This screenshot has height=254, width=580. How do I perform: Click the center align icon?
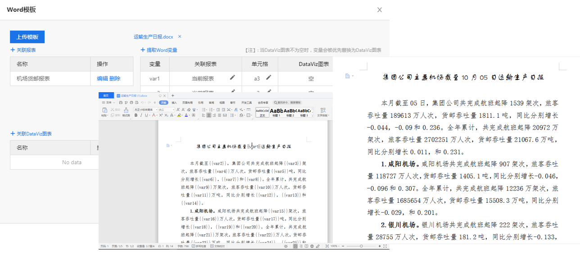pos(208,115)
